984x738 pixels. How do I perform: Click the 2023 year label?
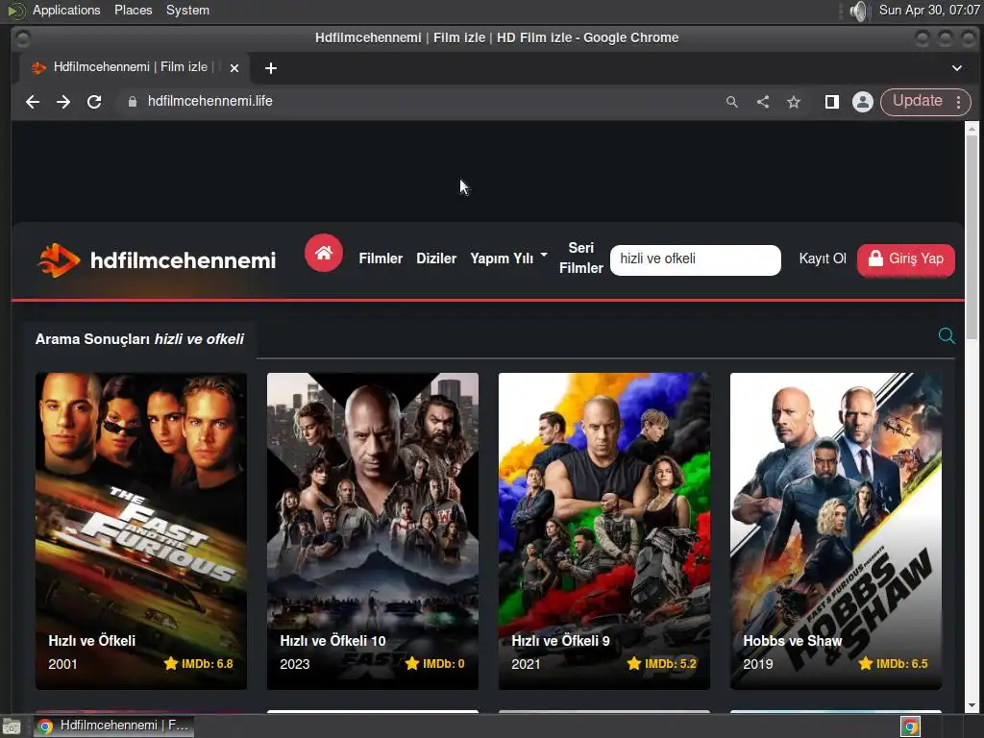[x=295, y=664]
